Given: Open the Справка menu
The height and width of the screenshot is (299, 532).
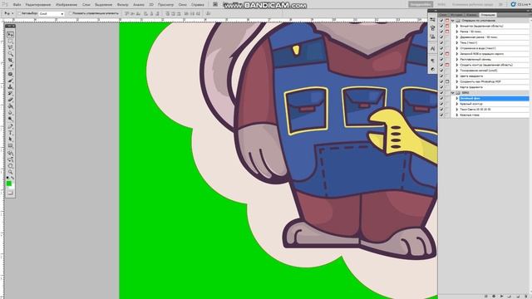Looking at the screenshot, I should coord(198,5).
